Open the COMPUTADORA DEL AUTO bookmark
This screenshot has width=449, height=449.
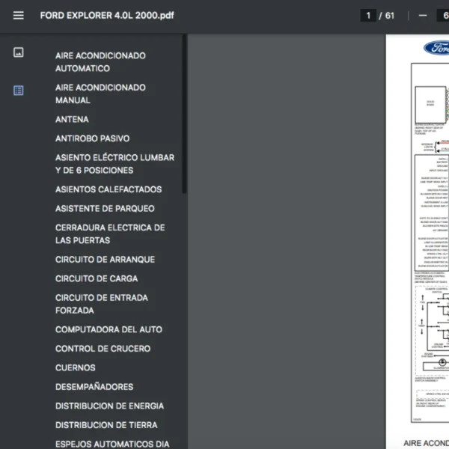pos(109,329)
